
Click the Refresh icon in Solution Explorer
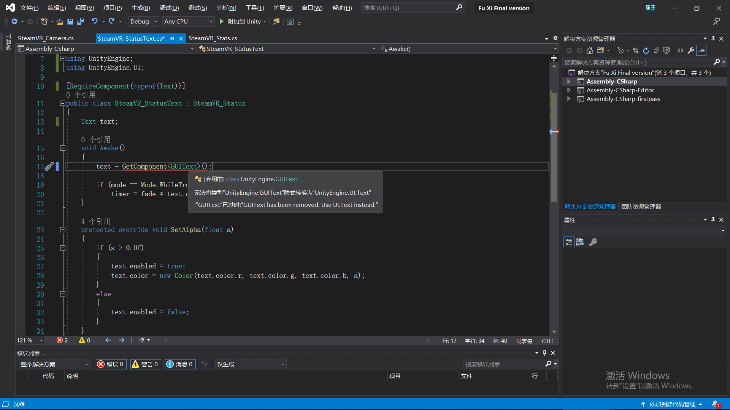point(646,50)
